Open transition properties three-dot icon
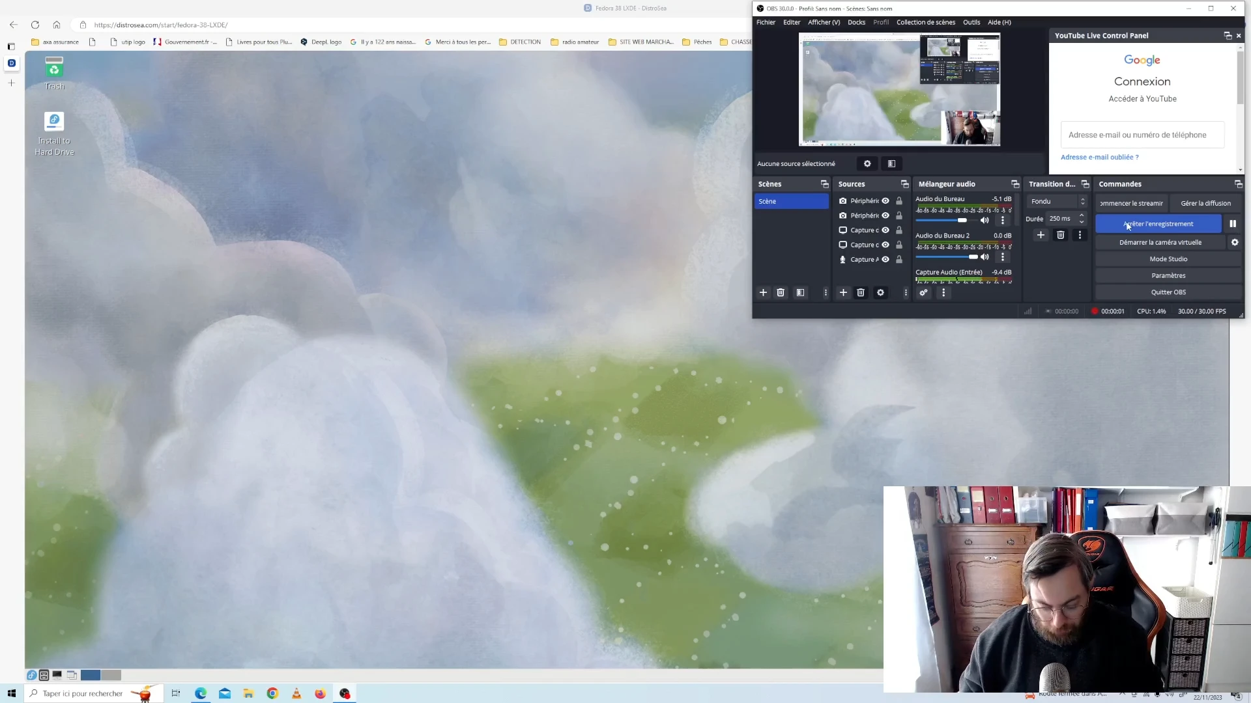The image size is (1251, 703). (1080, 235)
